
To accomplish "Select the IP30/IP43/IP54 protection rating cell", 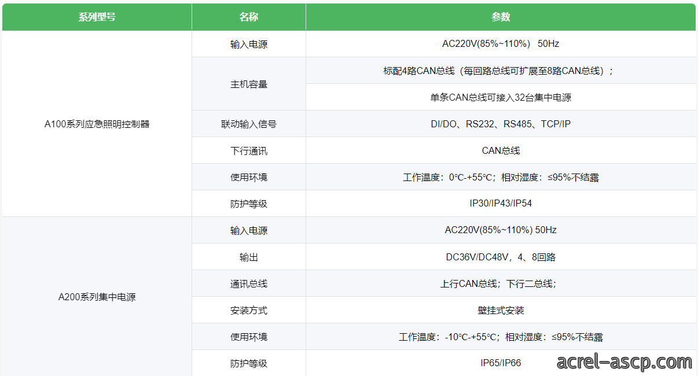I will pos(501,204).
